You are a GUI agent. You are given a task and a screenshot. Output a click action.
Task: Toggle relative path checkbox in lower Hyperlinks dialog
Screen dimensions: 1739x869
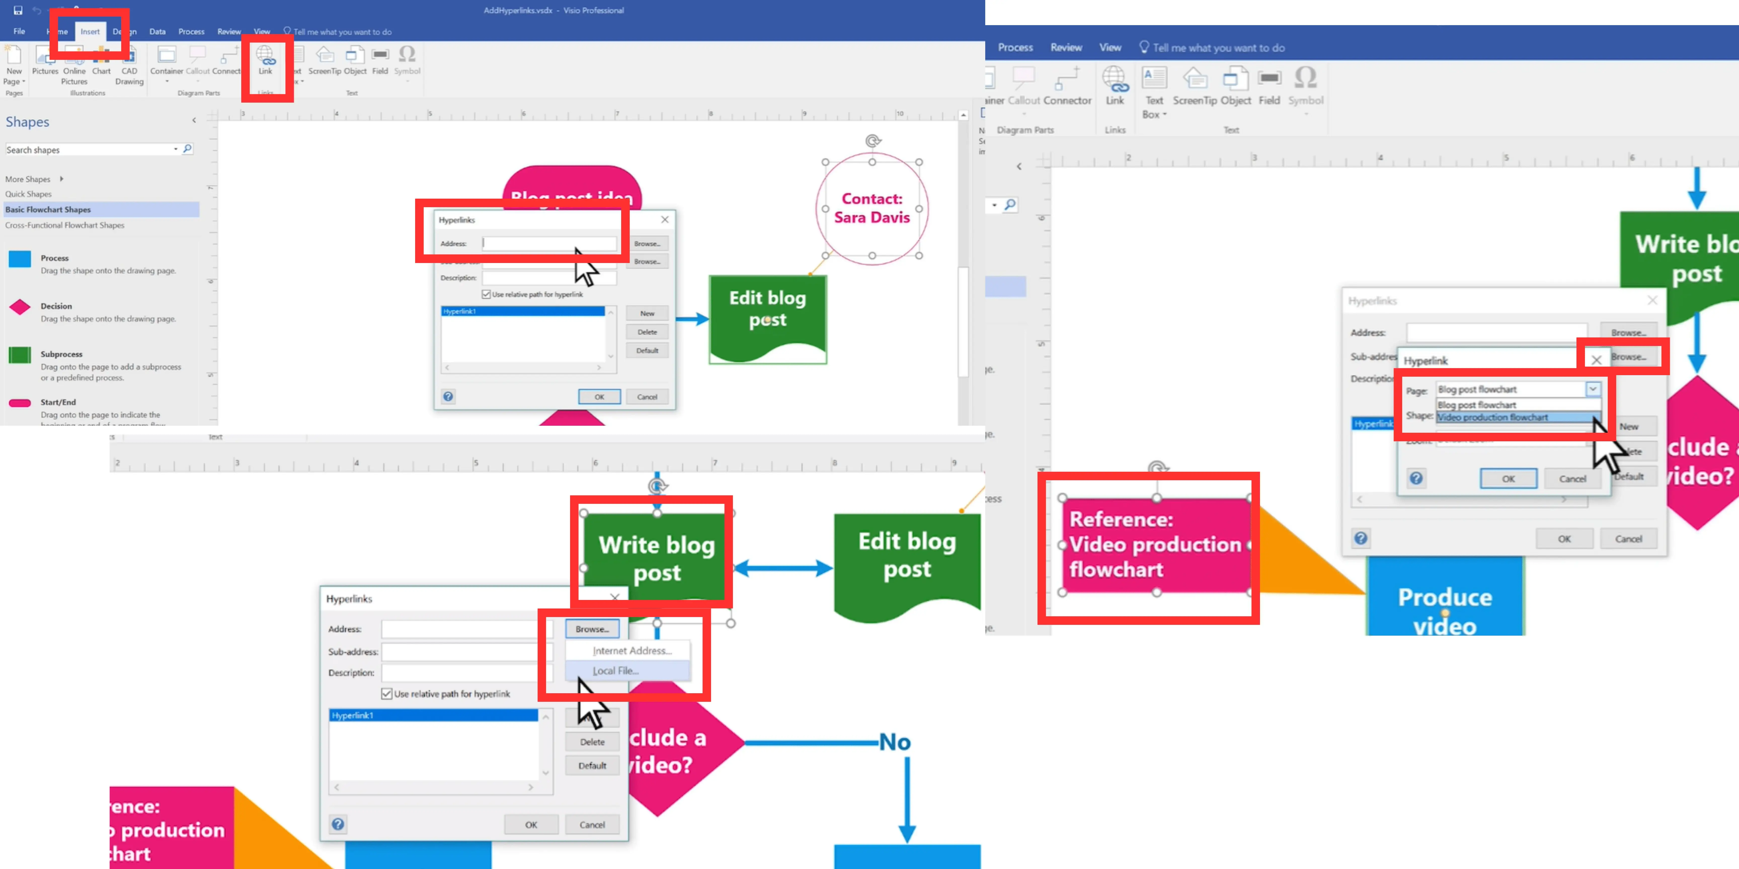[x=386, y=693]
